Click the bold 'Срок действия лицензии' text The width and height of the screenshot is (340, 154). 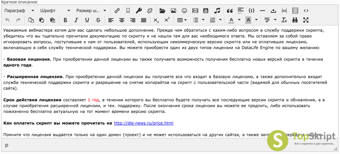[x=32, y=100]
